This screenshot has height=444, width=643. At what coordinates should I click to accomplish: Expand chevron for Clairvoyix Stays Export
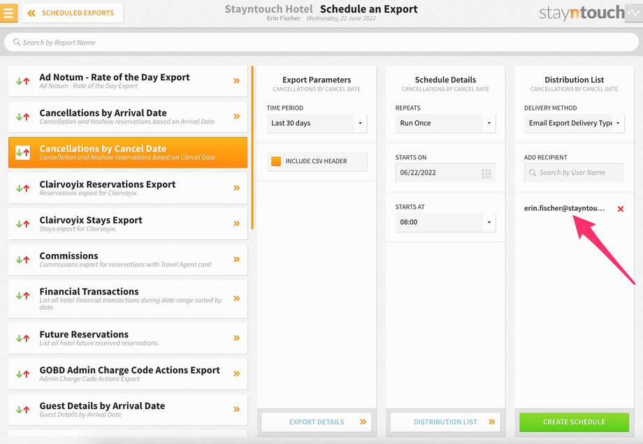(x=237, y=223)
